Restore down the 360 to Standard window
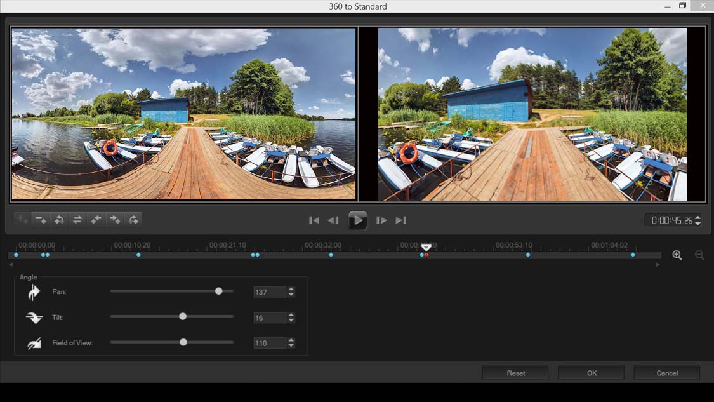The height and width of the screenshot is (402, 714). (x=682, y=6)
